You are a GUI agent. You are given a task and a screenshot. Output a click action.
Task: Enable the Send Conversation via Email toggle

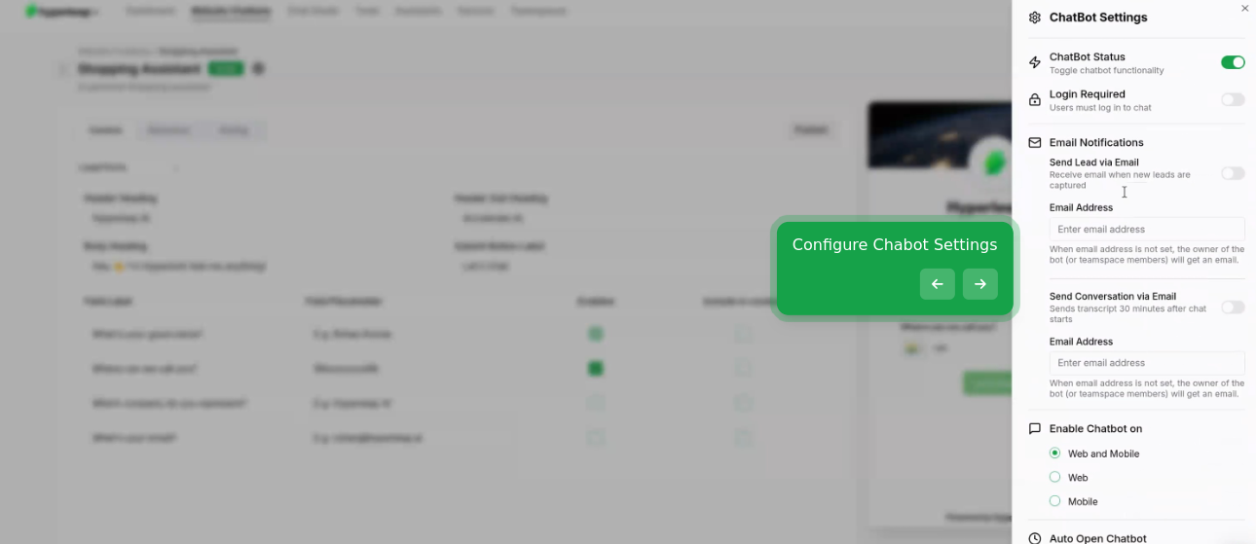(x=1233, y=308)
